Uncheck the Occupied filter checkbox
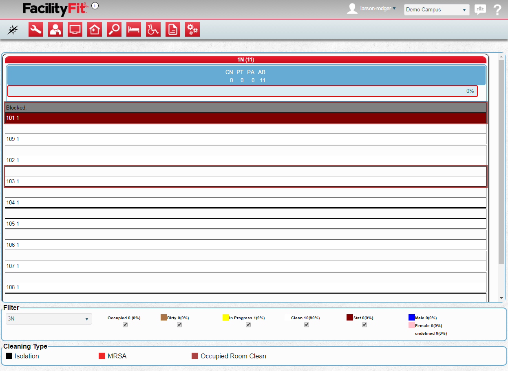The height and width of the screenshot is (371, 508). (125, 325)
